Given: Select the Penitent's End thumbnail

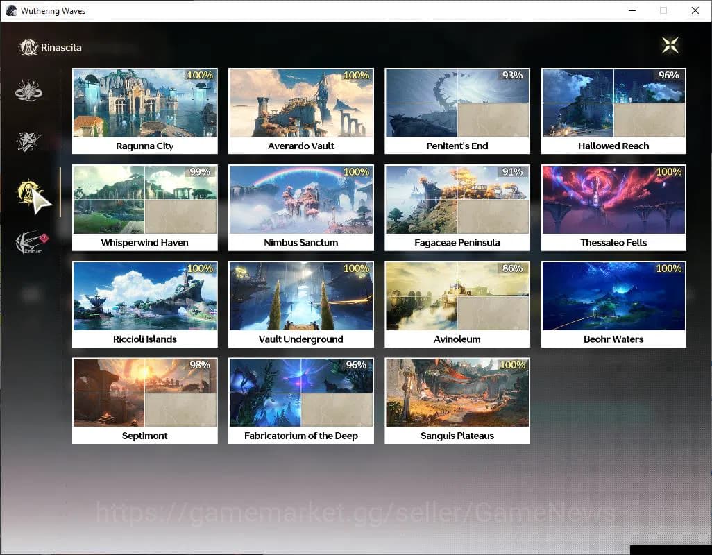Looking at the screenshot, I should [457, 103].
